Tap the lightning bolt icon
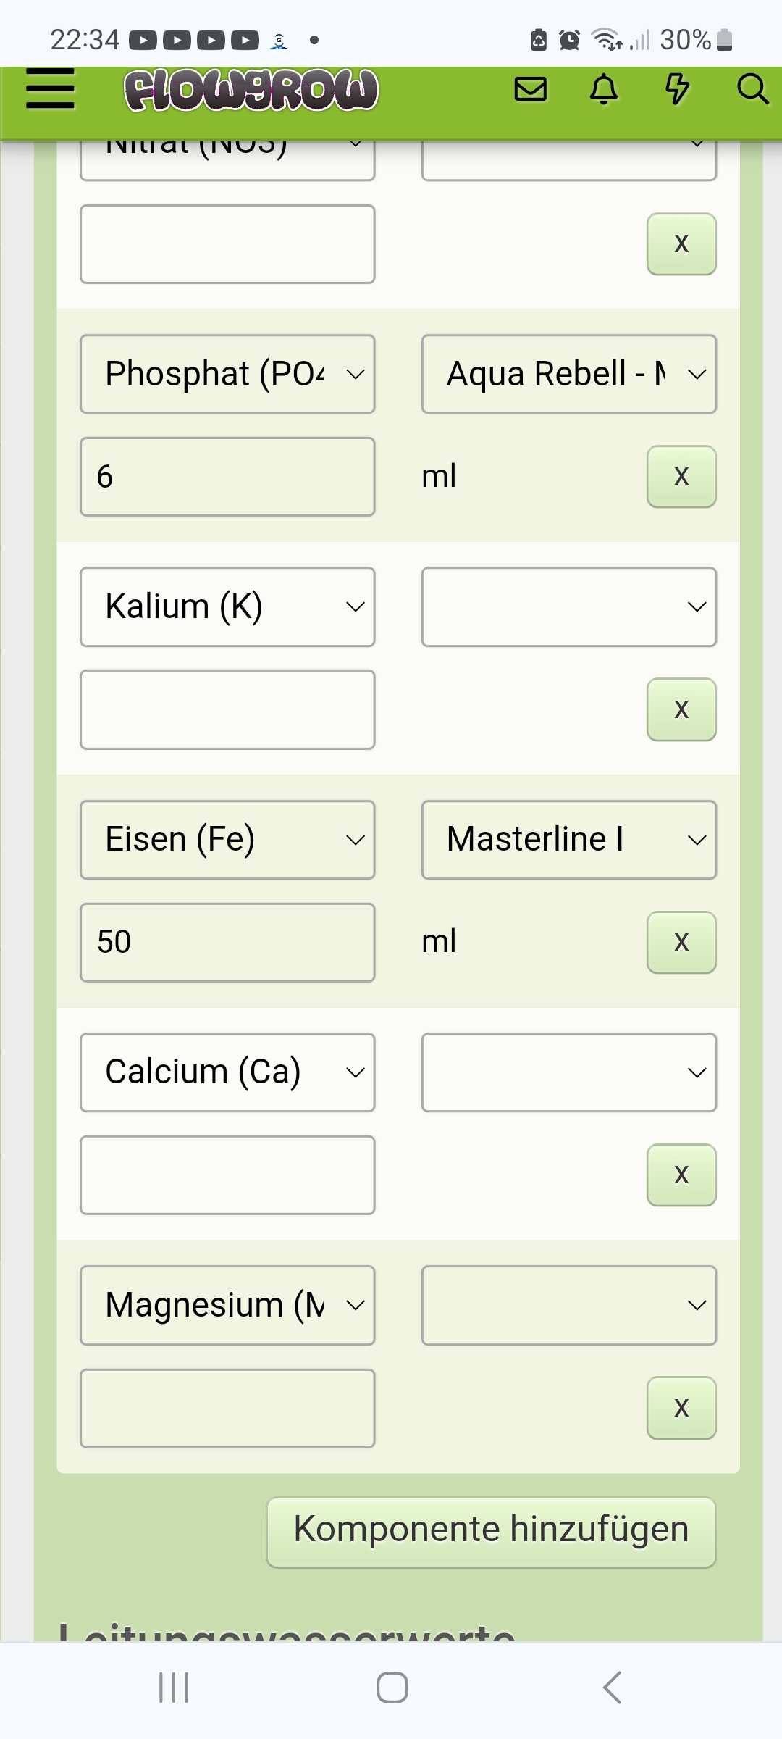This screenshot has height=1739, width=782. pyautogui.click(x=677, y=89)
